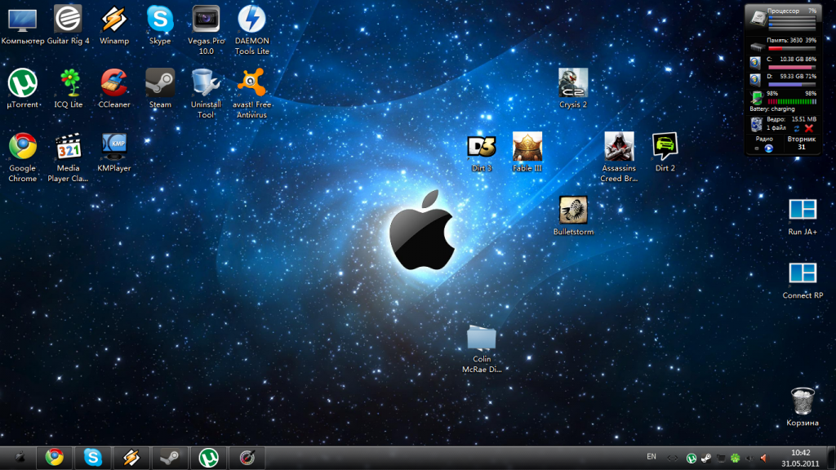Screen dimensions: 836x470
Task: Open Media Player Classic shortcut
Action: click(x=69, y=157)
